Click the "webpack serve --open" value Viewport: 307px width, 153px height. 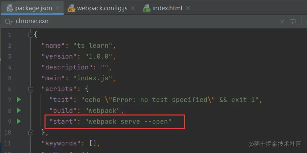(128, 121)
